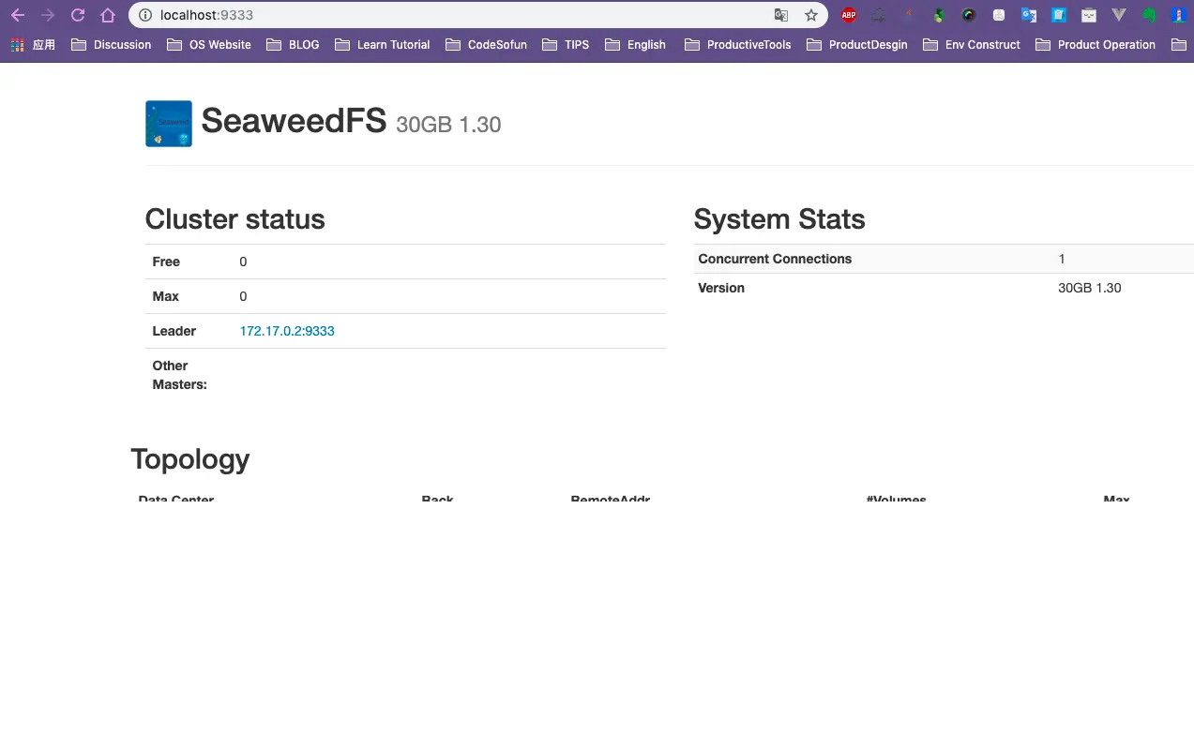Go back with the browser back arrow
Image resolution: width=1194 pixels, height=733 pixels.
tap(17, 15)
